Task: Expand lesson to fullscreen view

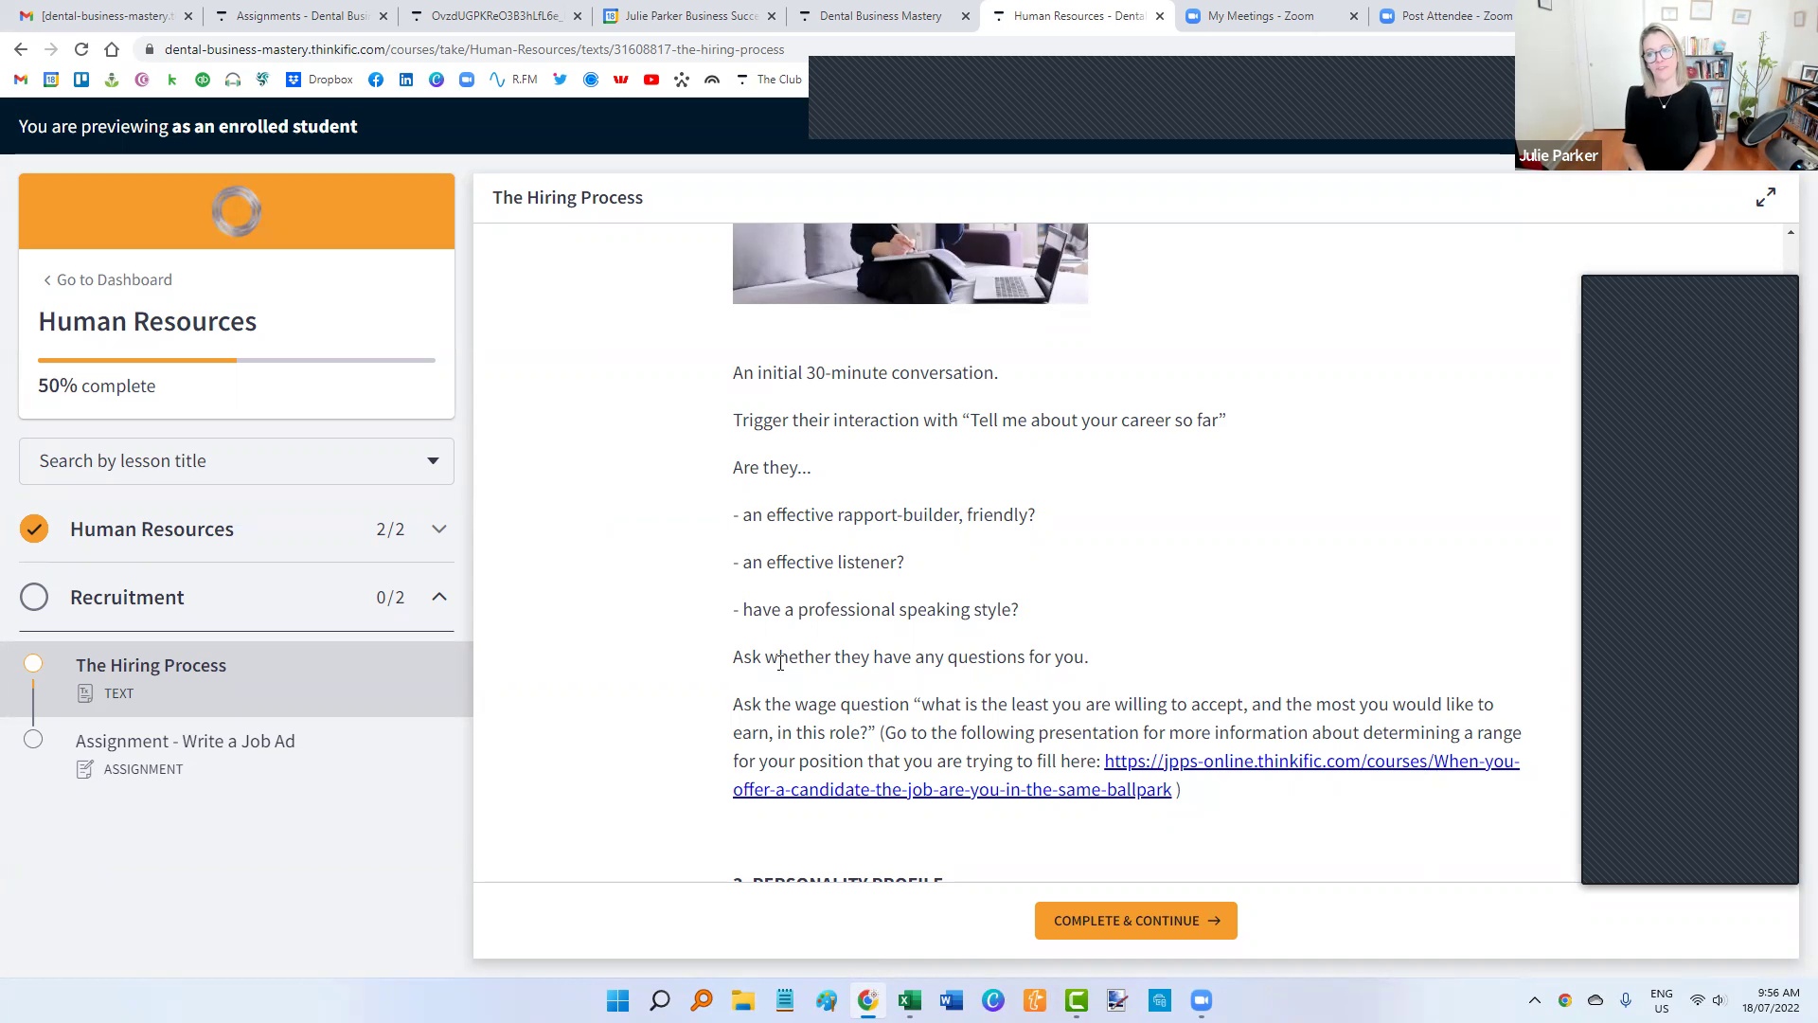Action: [1765, 197]
